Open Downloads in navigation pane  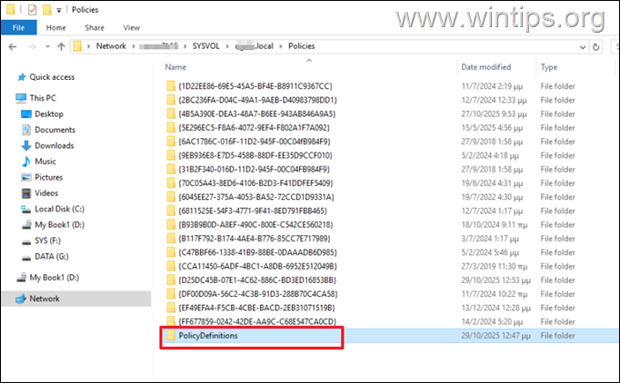point(55,145)
